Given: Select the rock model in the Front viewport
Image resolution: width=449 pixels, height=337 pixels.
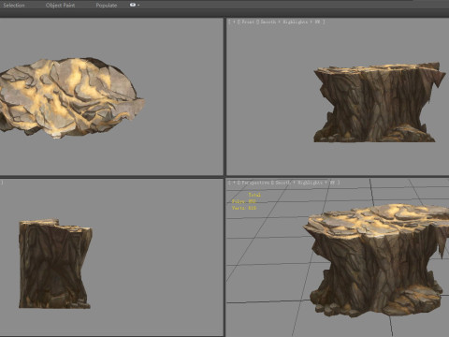Looking at the screenshot, I should [x=379, y=102].
